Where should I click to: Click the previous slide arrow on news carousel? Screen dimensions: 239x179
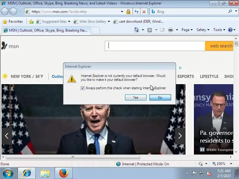[7, 136]
